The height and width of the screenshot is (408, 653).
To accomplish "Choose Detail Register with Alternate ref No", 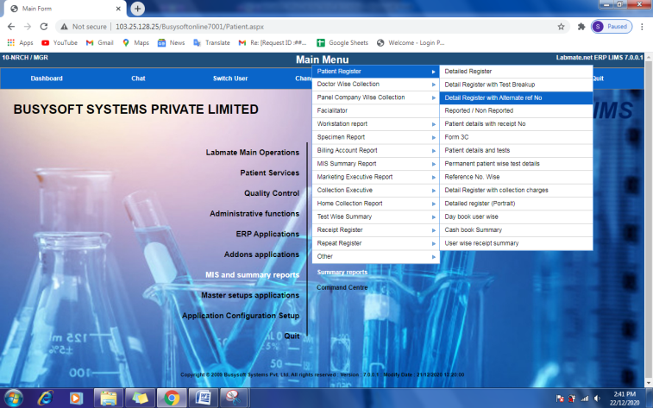I will pos(516,97).
